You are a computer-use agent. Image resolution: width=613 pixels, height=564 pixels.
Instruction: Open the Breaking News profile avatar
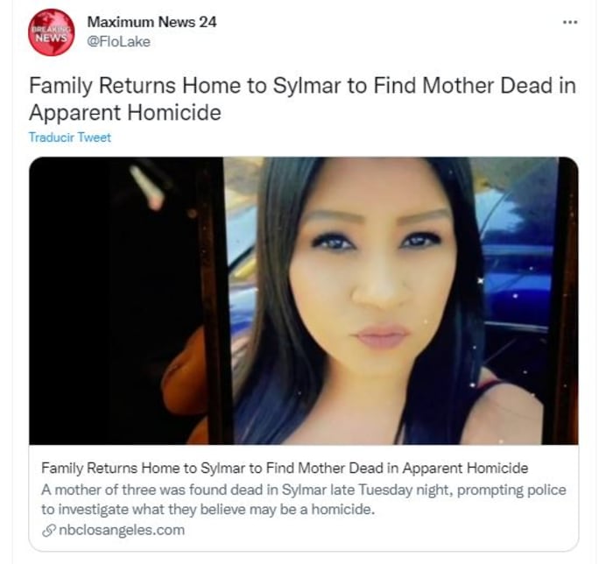point(51,32)
